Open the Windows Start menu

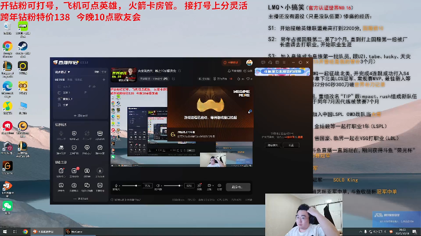(x=5, y=232)
